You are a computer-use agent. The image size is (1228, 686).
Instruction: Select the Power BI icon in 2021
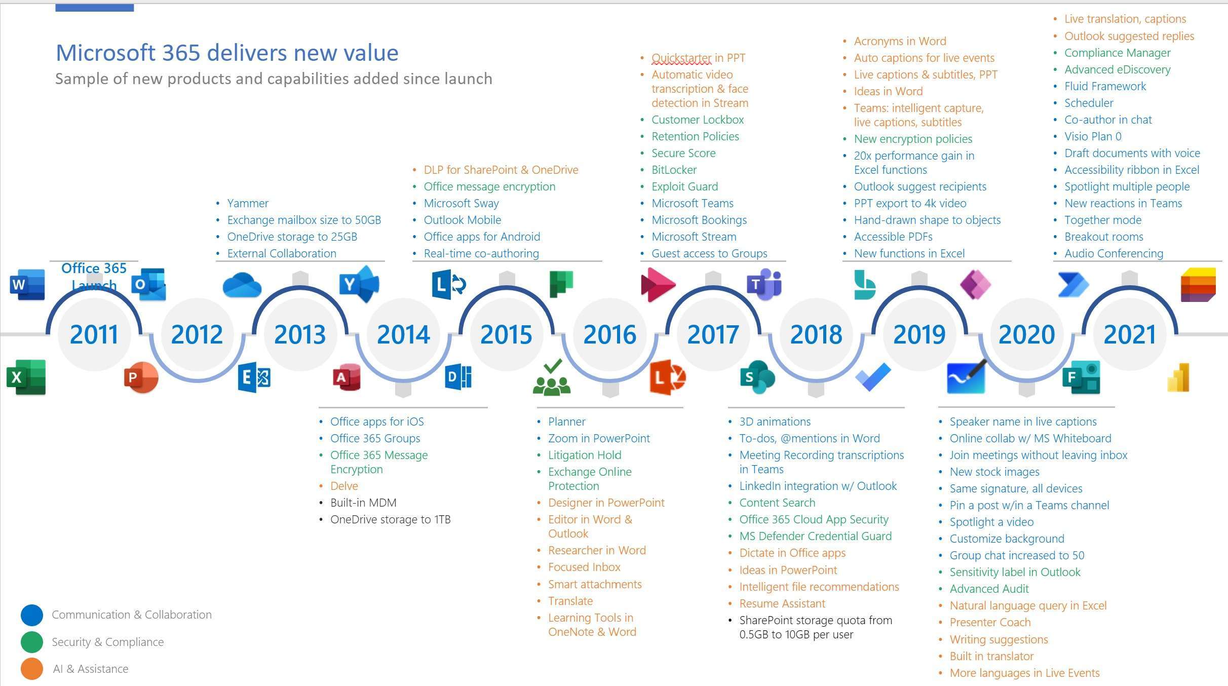tap(1185, 378)
